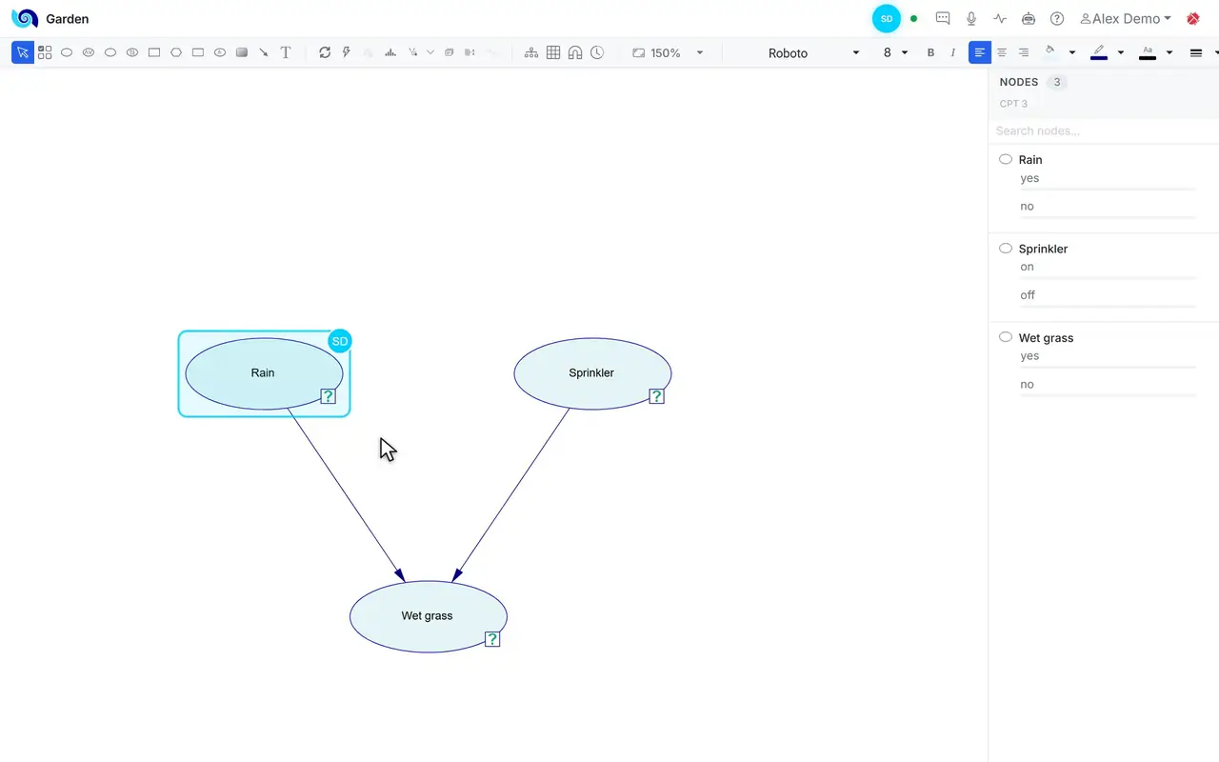1219x762 pixels.
Task: Apply hierarchical graph layout
Action: 531,52
